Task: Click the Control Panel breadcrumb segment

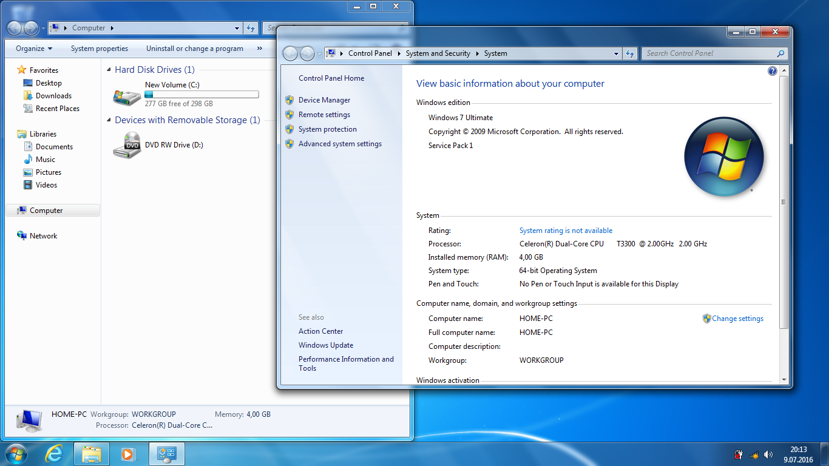Action: 370,53
